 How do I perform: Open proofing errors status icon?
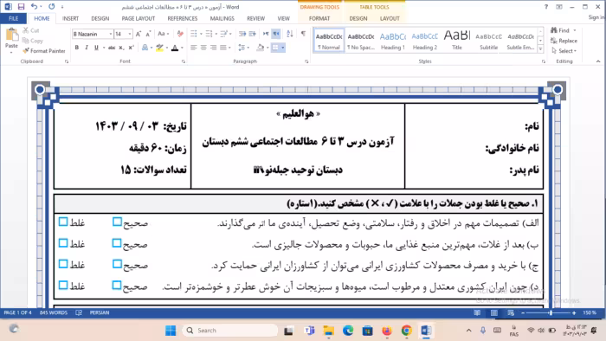point(79,312)
